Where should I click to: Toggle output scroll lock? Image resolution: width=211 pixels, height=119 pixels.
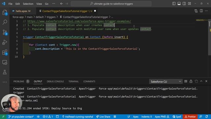191,81
